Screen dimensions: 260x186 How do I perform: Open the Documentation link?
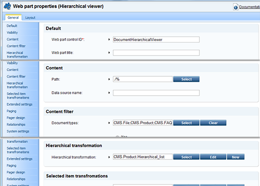[x=249, y=7]
